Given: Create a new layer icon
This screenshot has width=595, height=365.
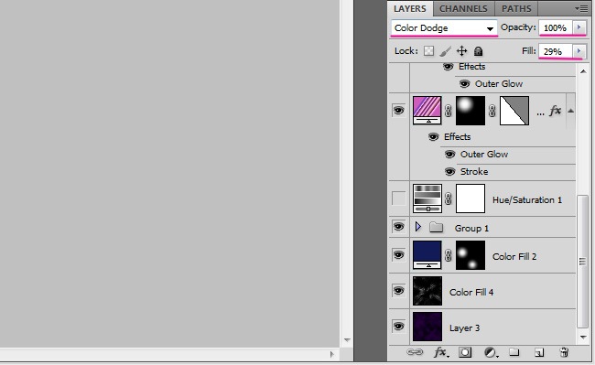Looking at the screenshot, I should tap(539, 352).
